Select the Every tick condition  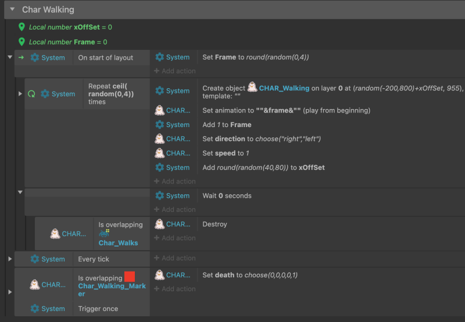click(94, 259)
